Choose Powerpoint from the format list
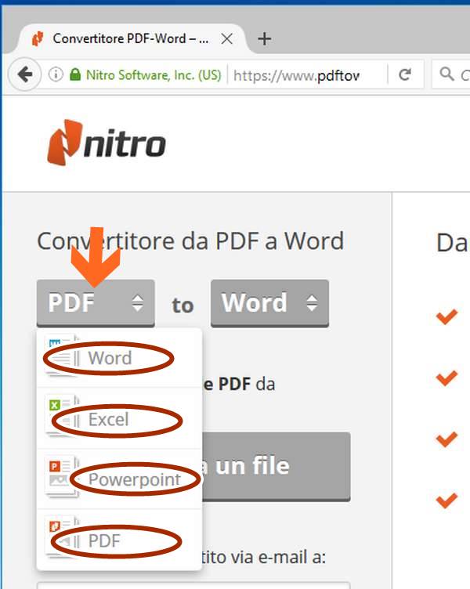 (x=120, y=479)
